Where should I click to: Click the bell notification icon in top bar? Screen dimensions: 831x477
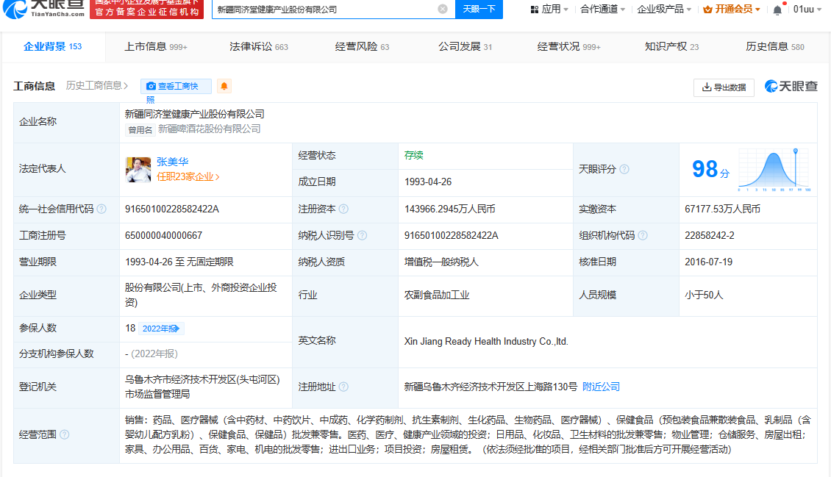778,10
